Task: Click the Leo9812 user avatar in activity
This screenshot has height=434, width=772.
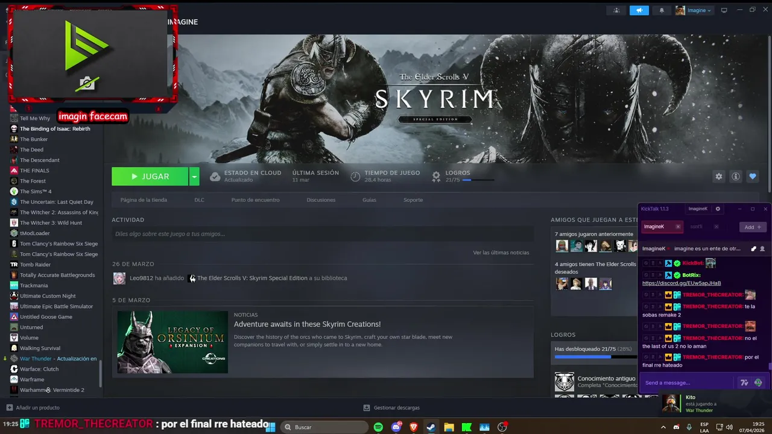Action: (x=119, y=278)
